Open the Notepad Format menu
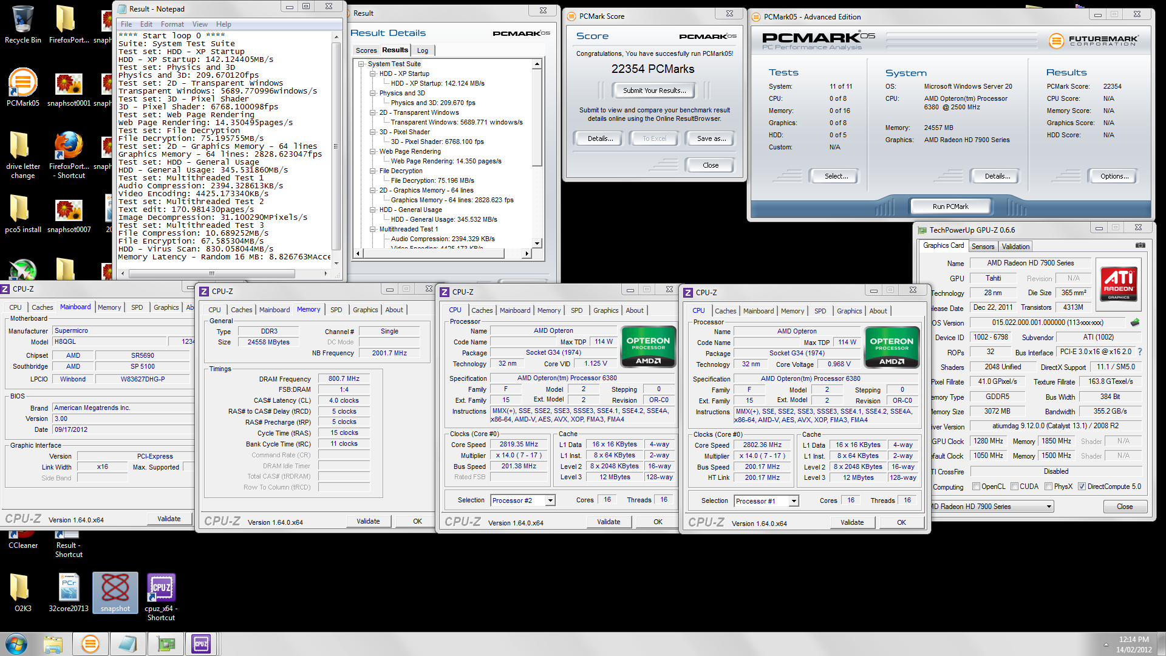Image resolution: width=1166 pixels, height=656 pixels. [x=172, y=24]
